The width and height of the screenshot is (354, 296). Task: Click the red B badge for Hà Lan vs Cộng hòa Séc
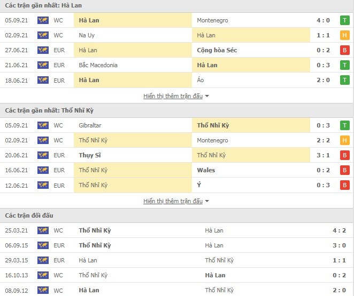pyautogui.click(x=344, y=50)
